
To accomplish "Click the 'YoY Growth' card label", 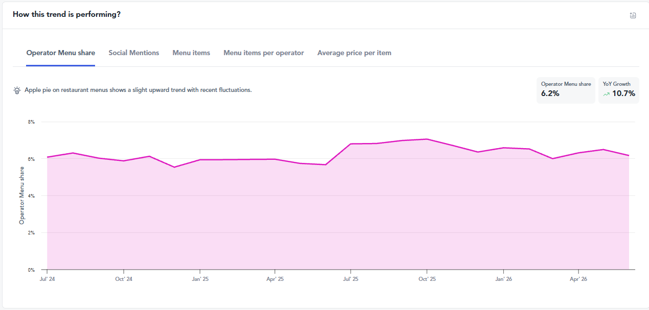I will point(617,84).
